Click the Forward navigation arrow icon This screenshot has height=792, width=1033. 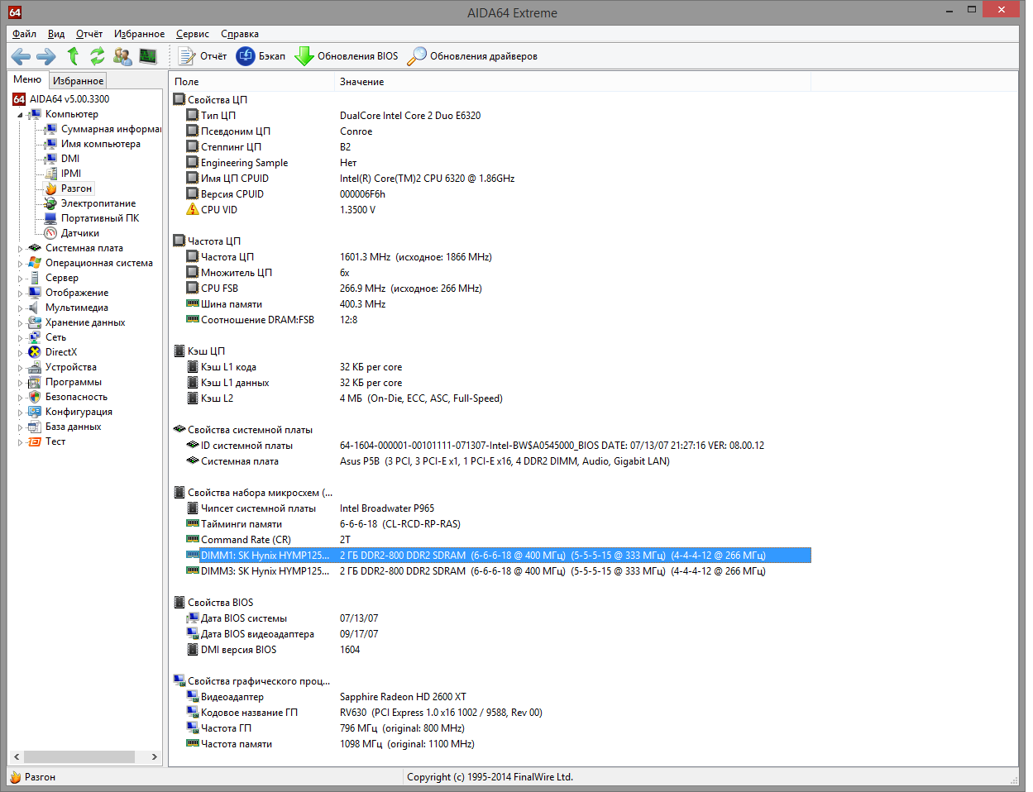tap(46, 56)
